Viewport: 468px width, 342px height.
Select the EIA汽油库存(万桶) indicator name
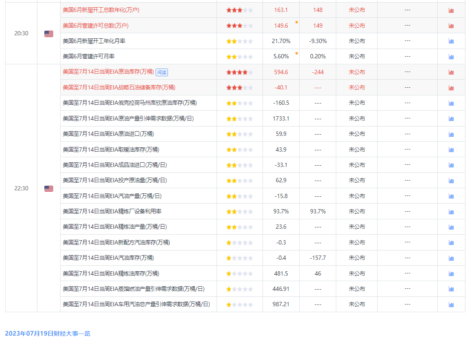click(x=108, y=258)
